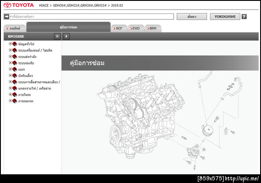
Task: Expand the ระบบรองรับ tree node
Action: click(x=10, y=63)
